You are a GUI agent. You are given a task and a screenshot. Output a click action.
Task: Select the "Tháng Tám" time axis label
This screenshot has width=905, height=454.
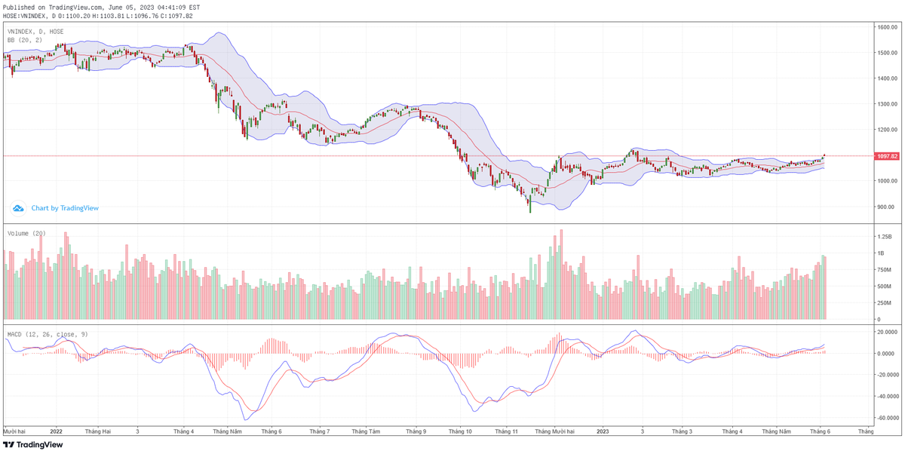pos(365,431)
